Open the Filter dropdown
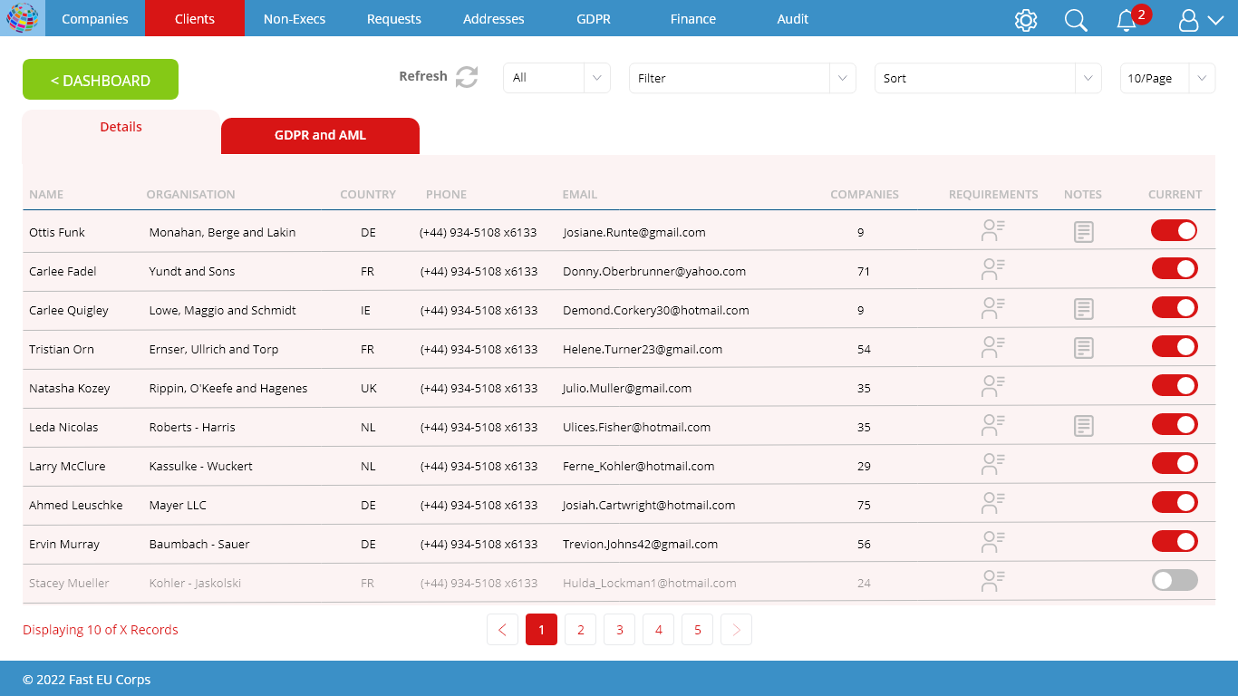The image size is (1238, 696). pos(742,78)
